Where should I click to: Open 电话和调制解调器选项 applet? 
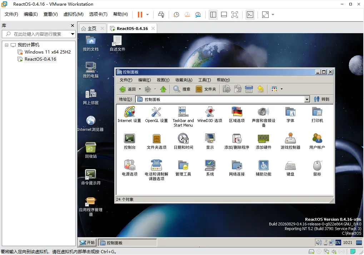(156, 170)
